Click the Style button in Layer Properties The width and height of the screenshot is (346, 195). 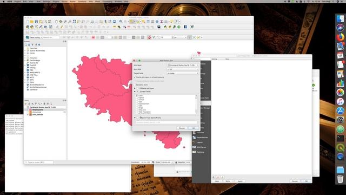(228, 181)
